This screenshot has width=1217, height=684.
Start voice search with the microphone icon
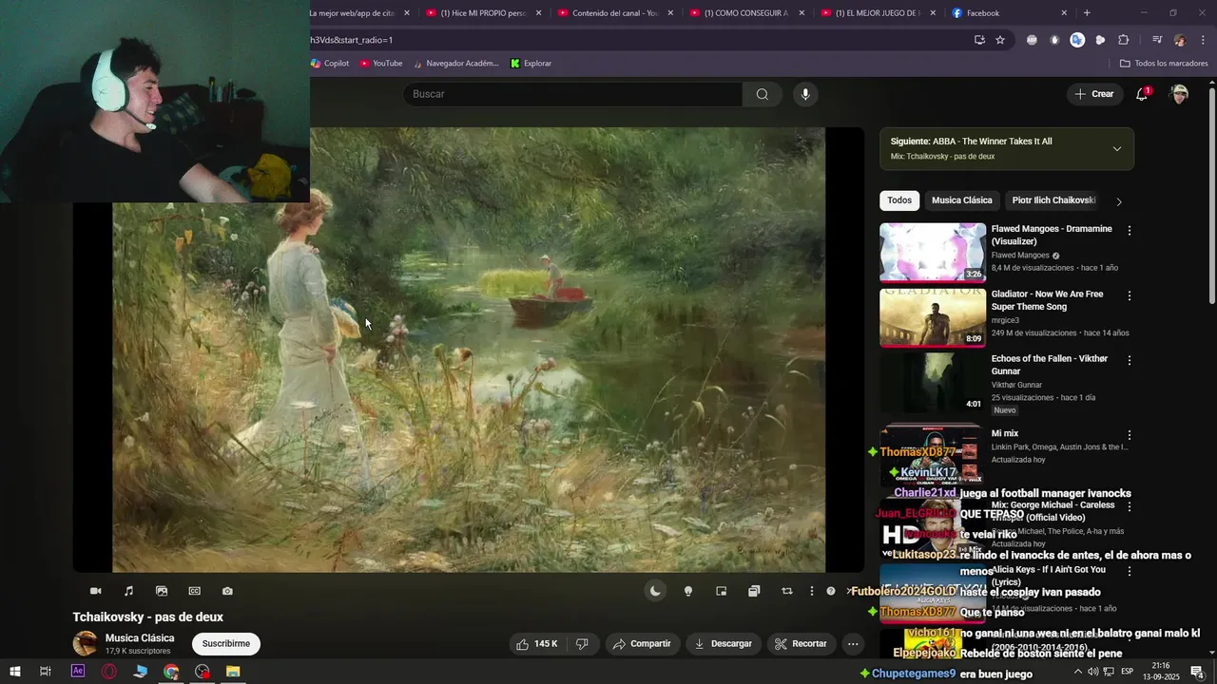point(805,94)
